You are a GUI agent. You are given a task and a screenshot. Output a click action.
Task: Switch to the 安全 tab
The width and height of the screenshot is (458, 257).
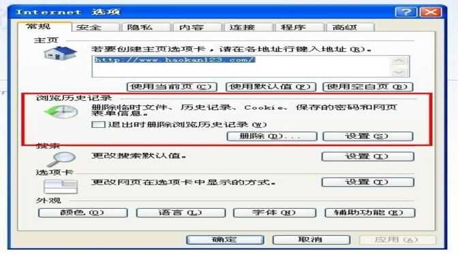point(95,27)
